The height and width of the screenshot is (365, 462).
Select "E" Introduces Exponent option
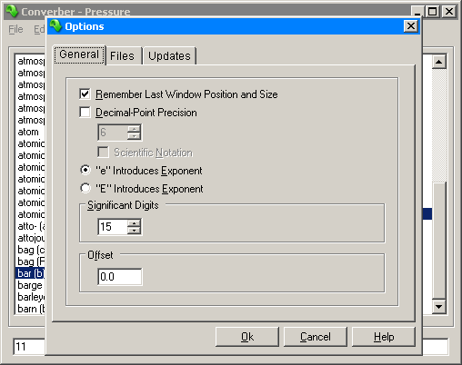(85, 188)
